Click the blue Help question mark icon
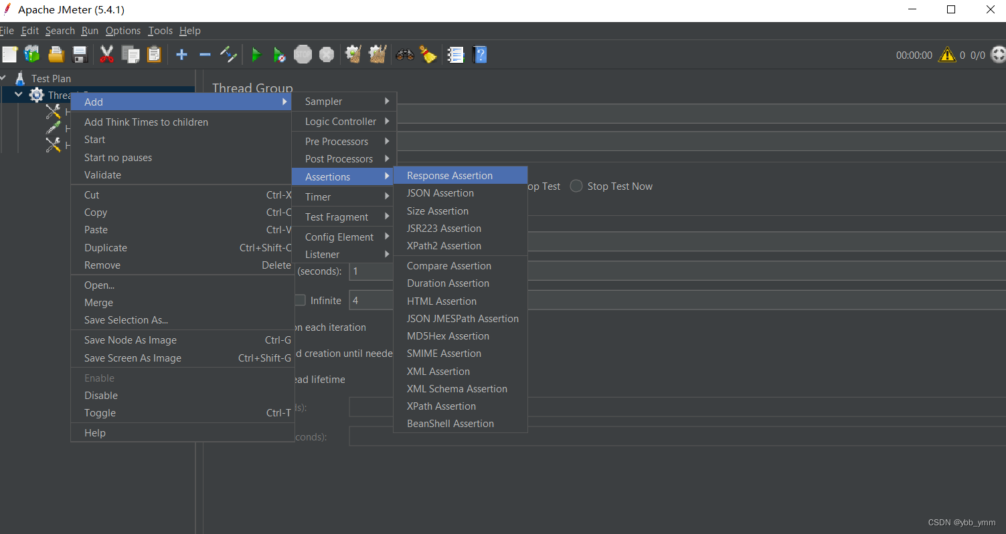The height and width of the screenshot is (534, 1006). [x=479, y=54]
